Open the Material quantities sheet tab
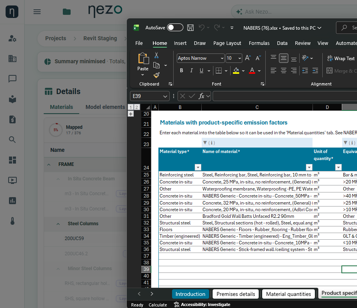357x308 pixels. pyautogui.click(x=288, y=294)
